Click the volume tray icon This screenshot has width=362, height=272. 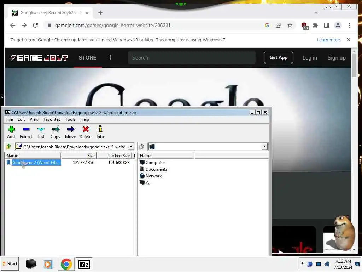(x=327, y=264)
